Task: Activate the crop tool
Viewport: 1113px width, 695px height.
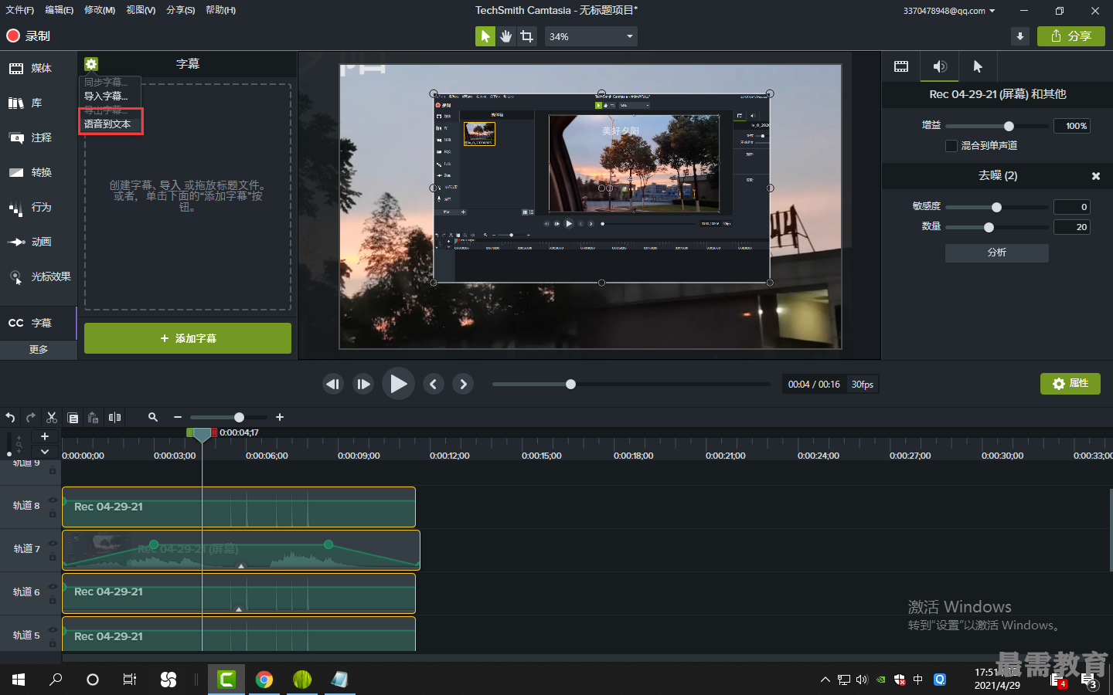Action: 527,36
